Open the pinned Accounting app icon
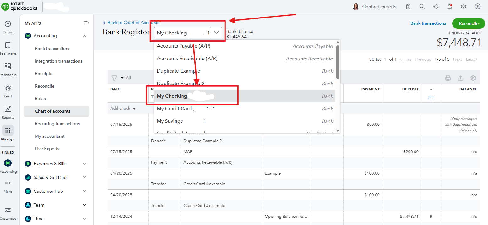488x225 pixels. 8,163
